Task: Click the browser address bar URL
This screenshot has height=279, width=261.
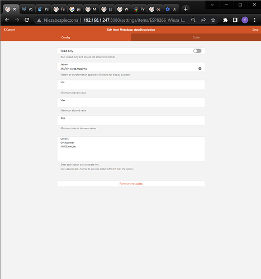Action: click(x=134, y=20)
